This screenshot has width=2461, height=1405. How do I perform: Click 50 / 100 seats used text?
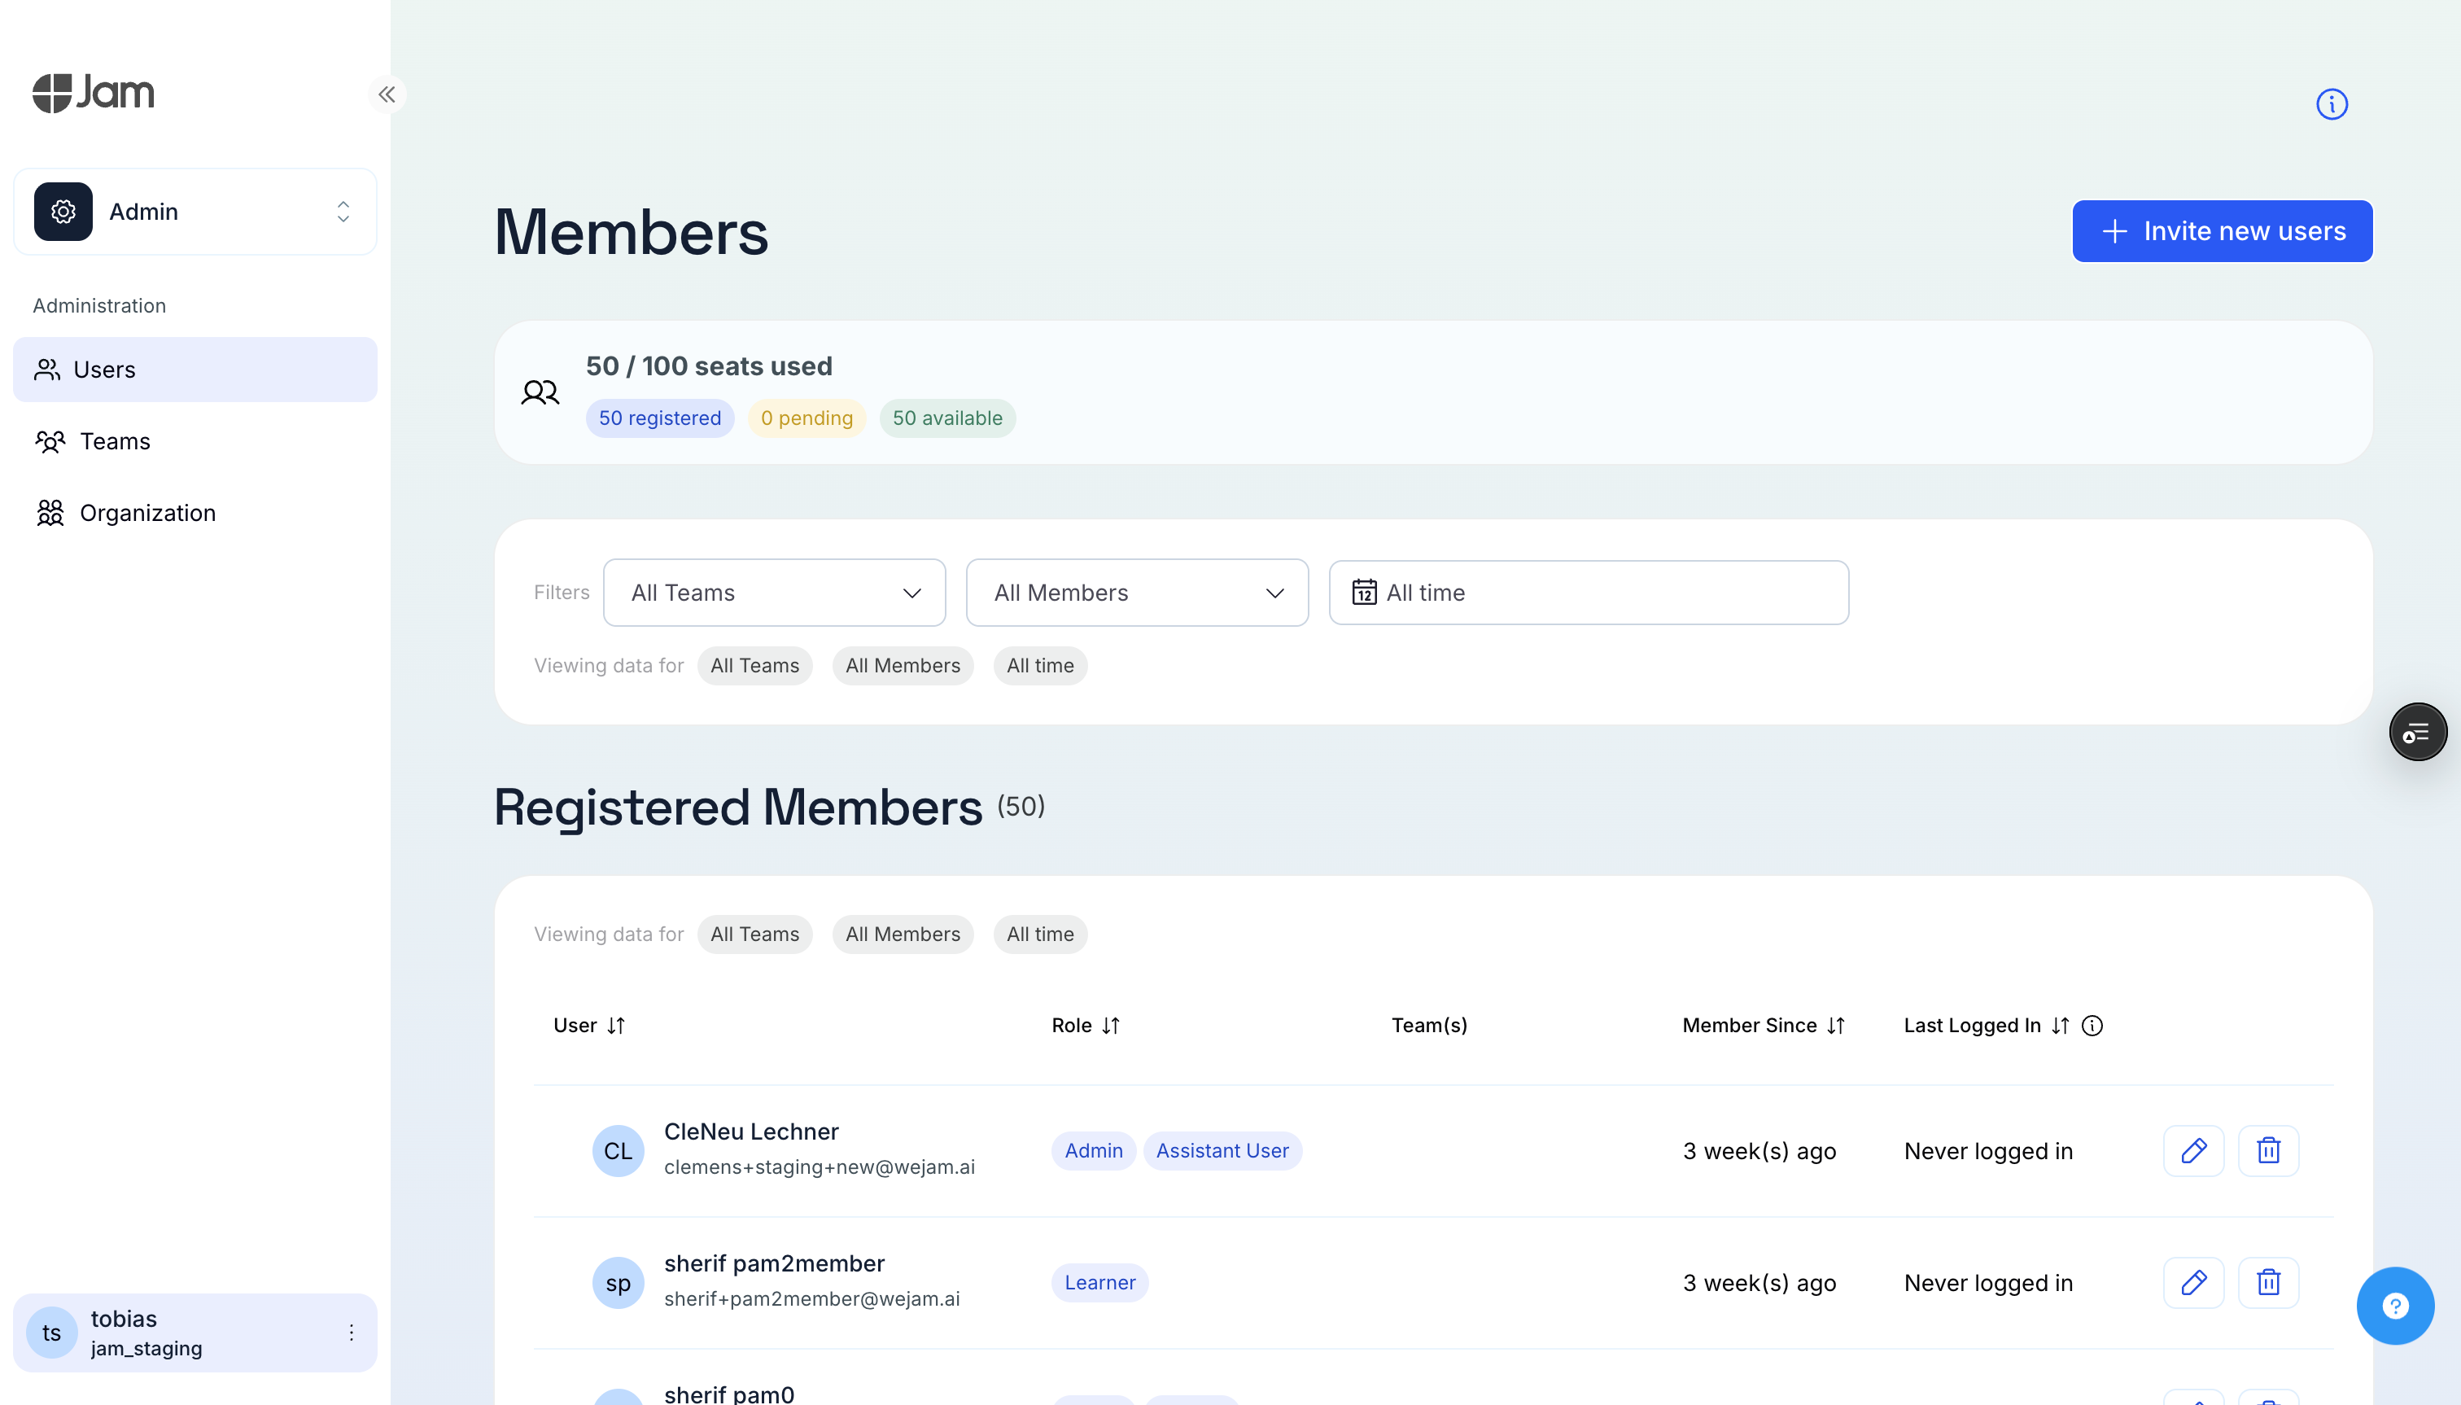click(x=709, y=366)
